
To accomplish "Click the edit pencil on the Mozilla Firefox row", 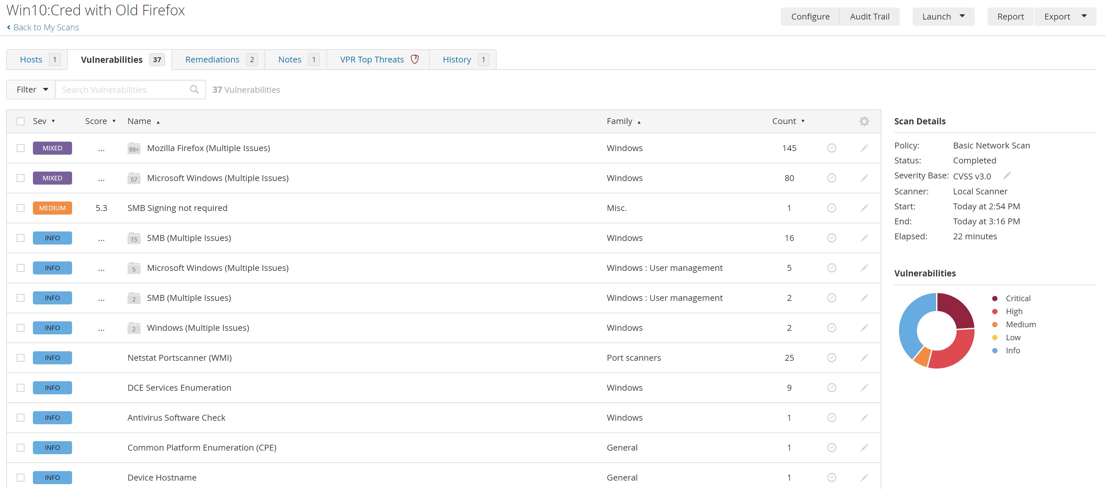I will [864, 148].
